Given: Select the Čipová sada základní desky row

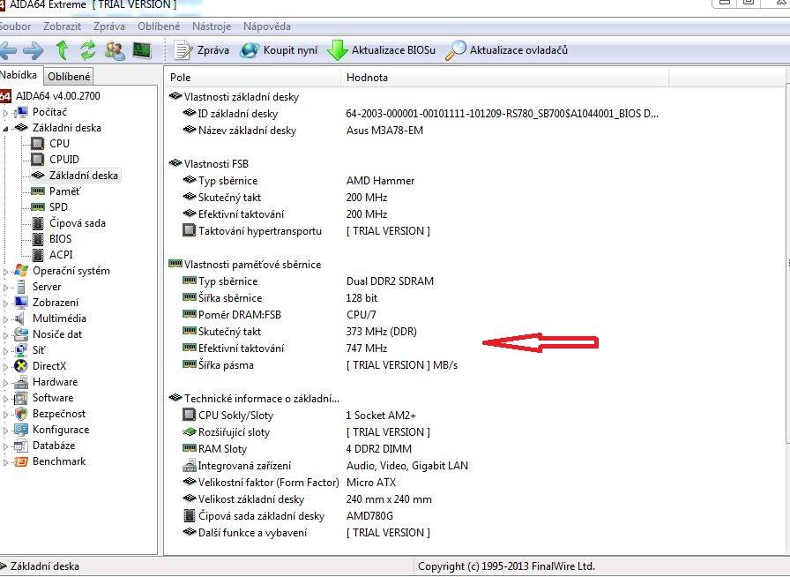Looking at the screenshot, I should [x=287, y=516].
